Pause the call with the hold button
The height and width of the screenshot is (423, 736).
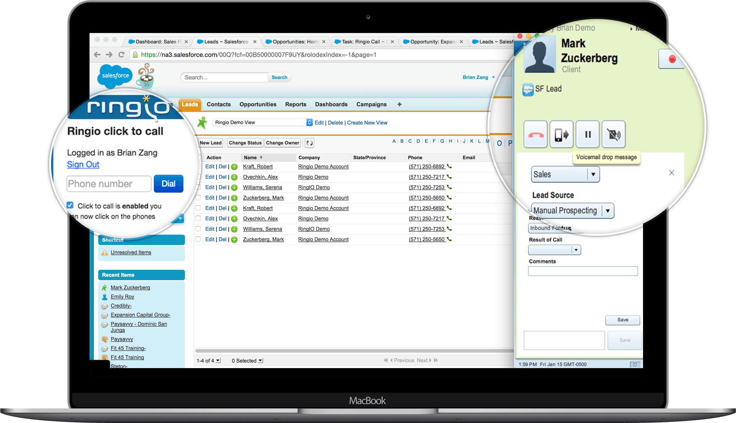(587, 134)
